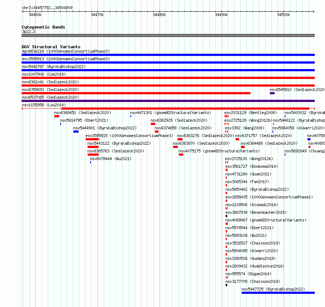The height and width of the screenshot is (307, 325).
Task: Click the esv3561727 (Boomsma2014) label
Action: pos(252,166)
